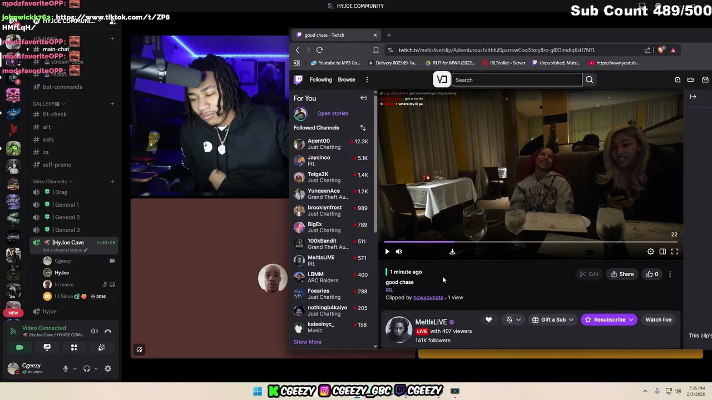Collapse Discord GALLERY category
The width and height of the screenshot is (712, 400).
[x=48, y=104]
